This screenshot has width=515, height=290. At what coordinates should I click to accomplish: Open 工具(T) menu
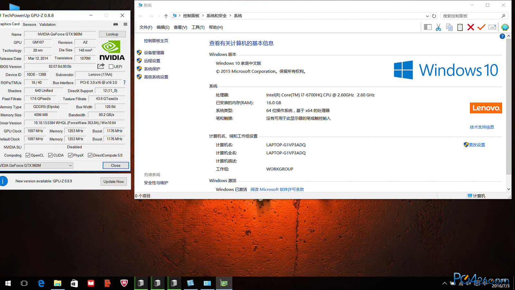198,27
